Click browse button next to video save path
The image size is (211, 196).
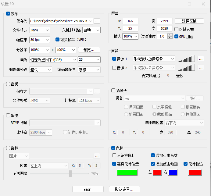coord(97,21)
